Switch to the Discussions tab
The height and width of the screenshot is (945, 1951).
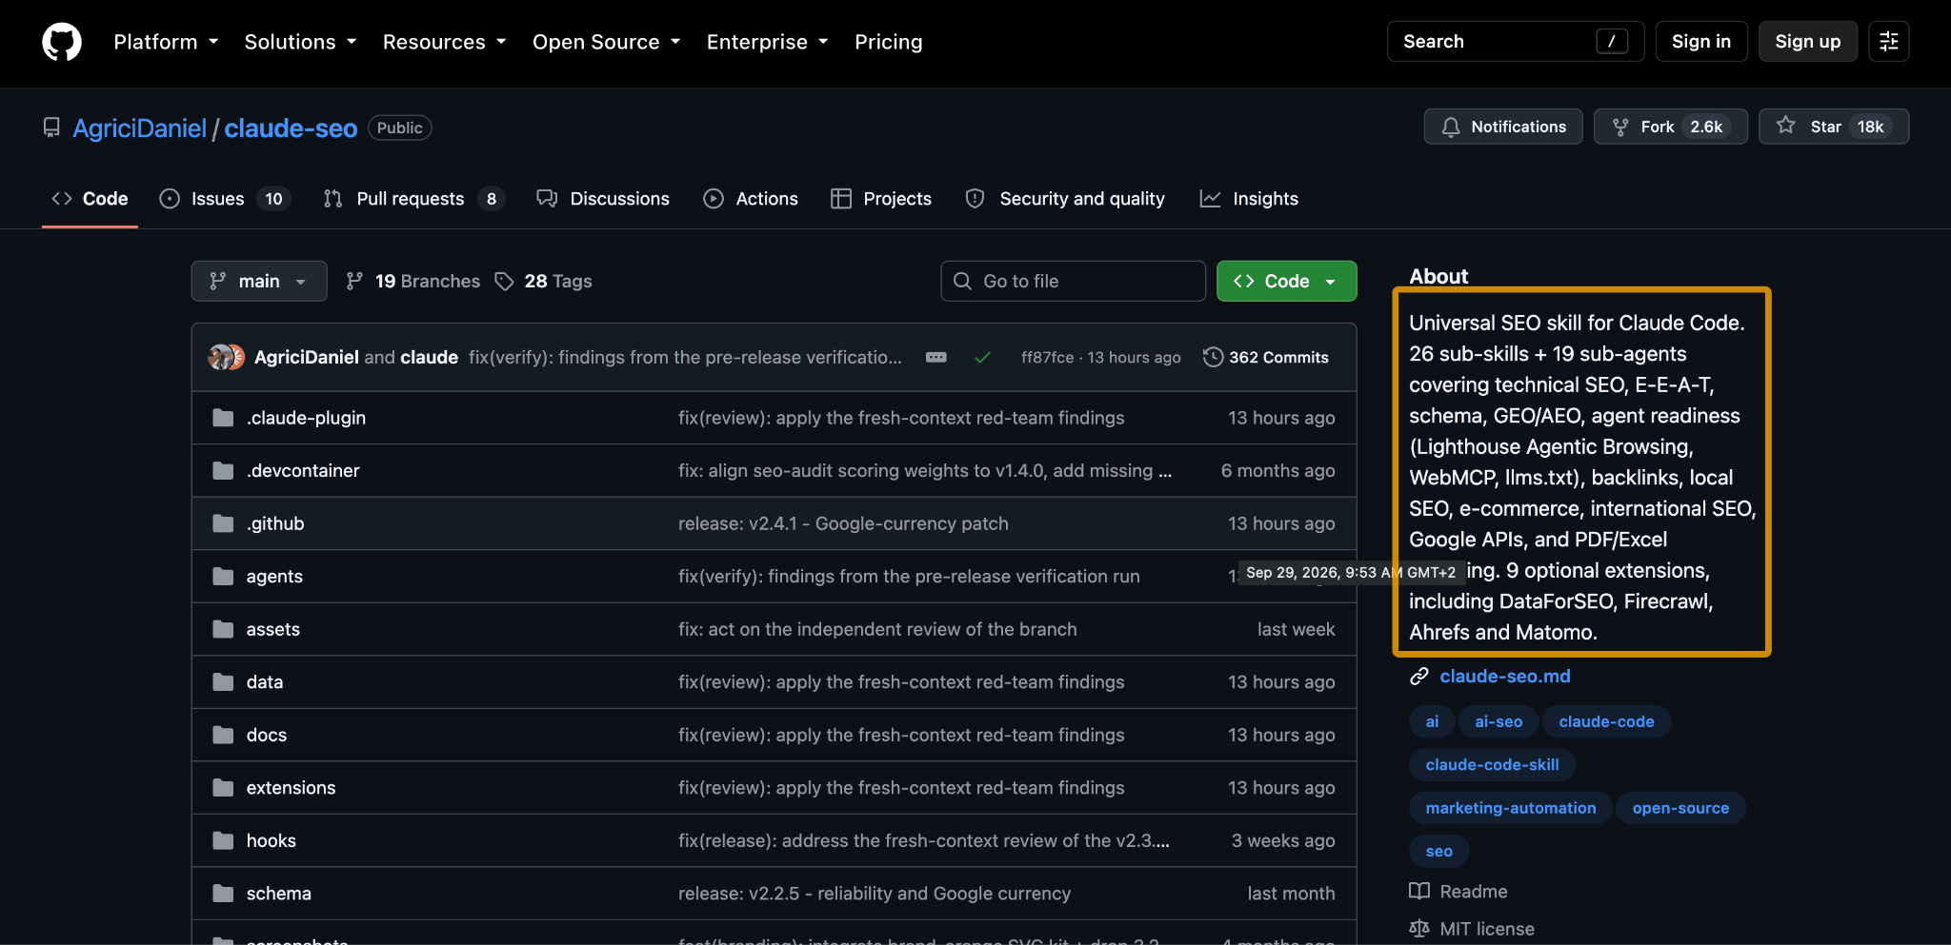(x=603, y=199)
